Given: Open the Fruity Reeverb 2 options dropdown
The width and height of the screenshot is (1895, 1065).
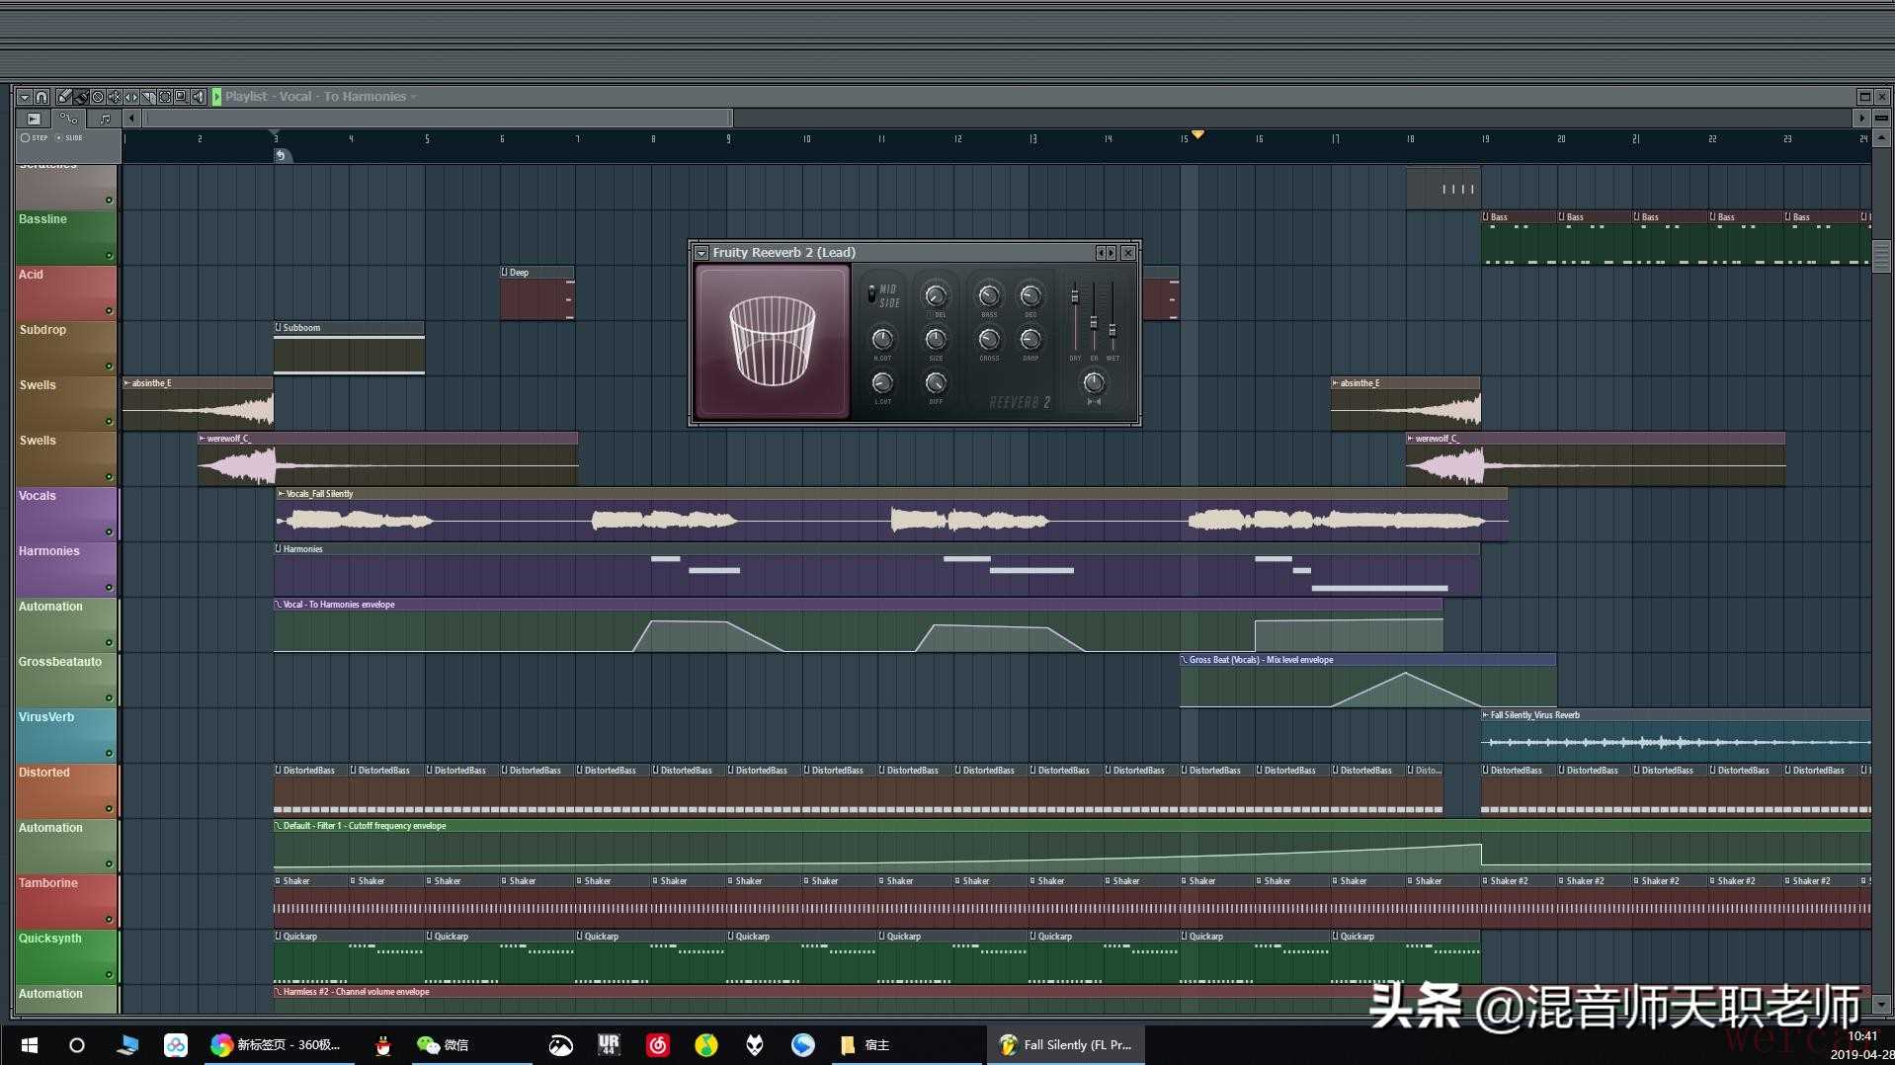Looking at the screenshot, I should pyautogui.click(x=701, y=253).
